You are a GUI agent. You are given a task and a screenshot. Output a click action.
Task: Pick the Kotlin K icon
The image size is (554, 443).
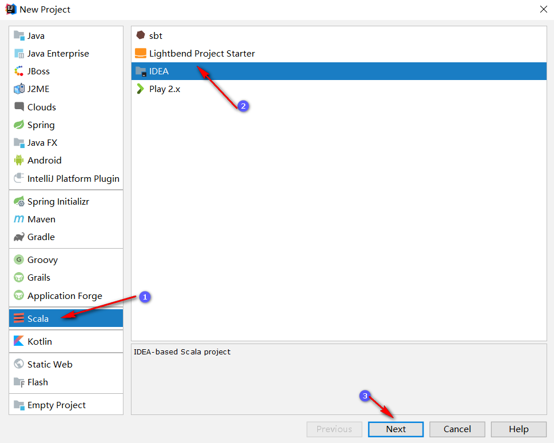click(19, 341)
